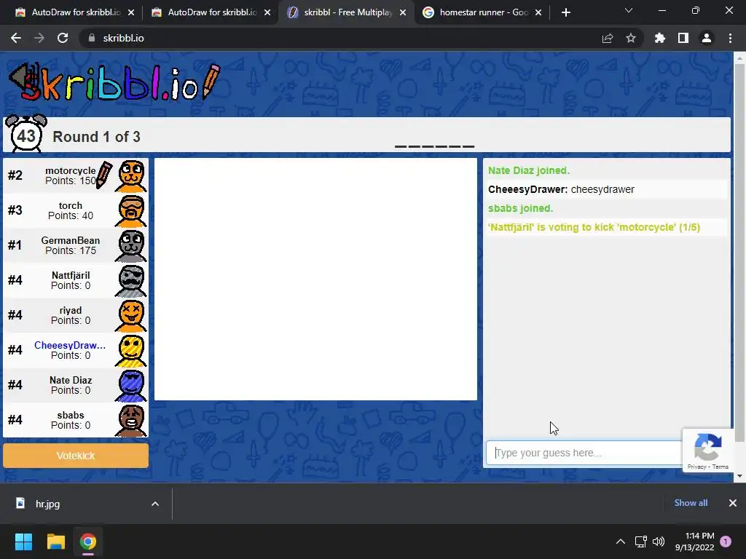
Task: Click the Chrome taskbar icon
Action: click(x=87, y=542)
